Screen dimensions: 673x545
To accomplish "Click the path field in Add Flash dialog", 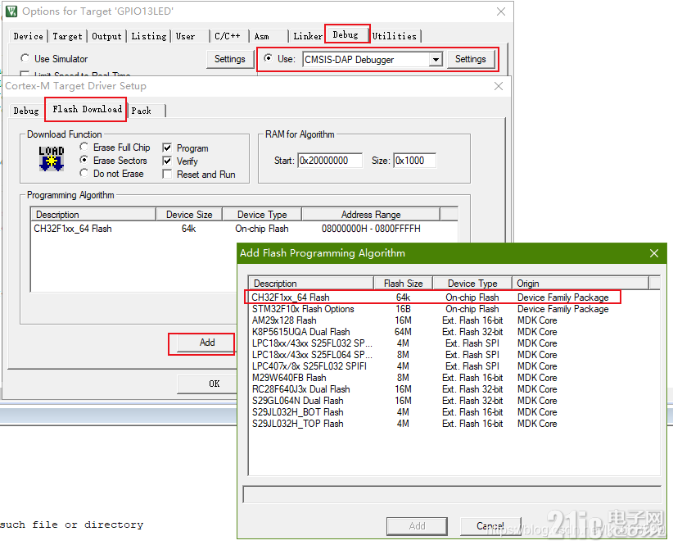I will tap(451, 494).
